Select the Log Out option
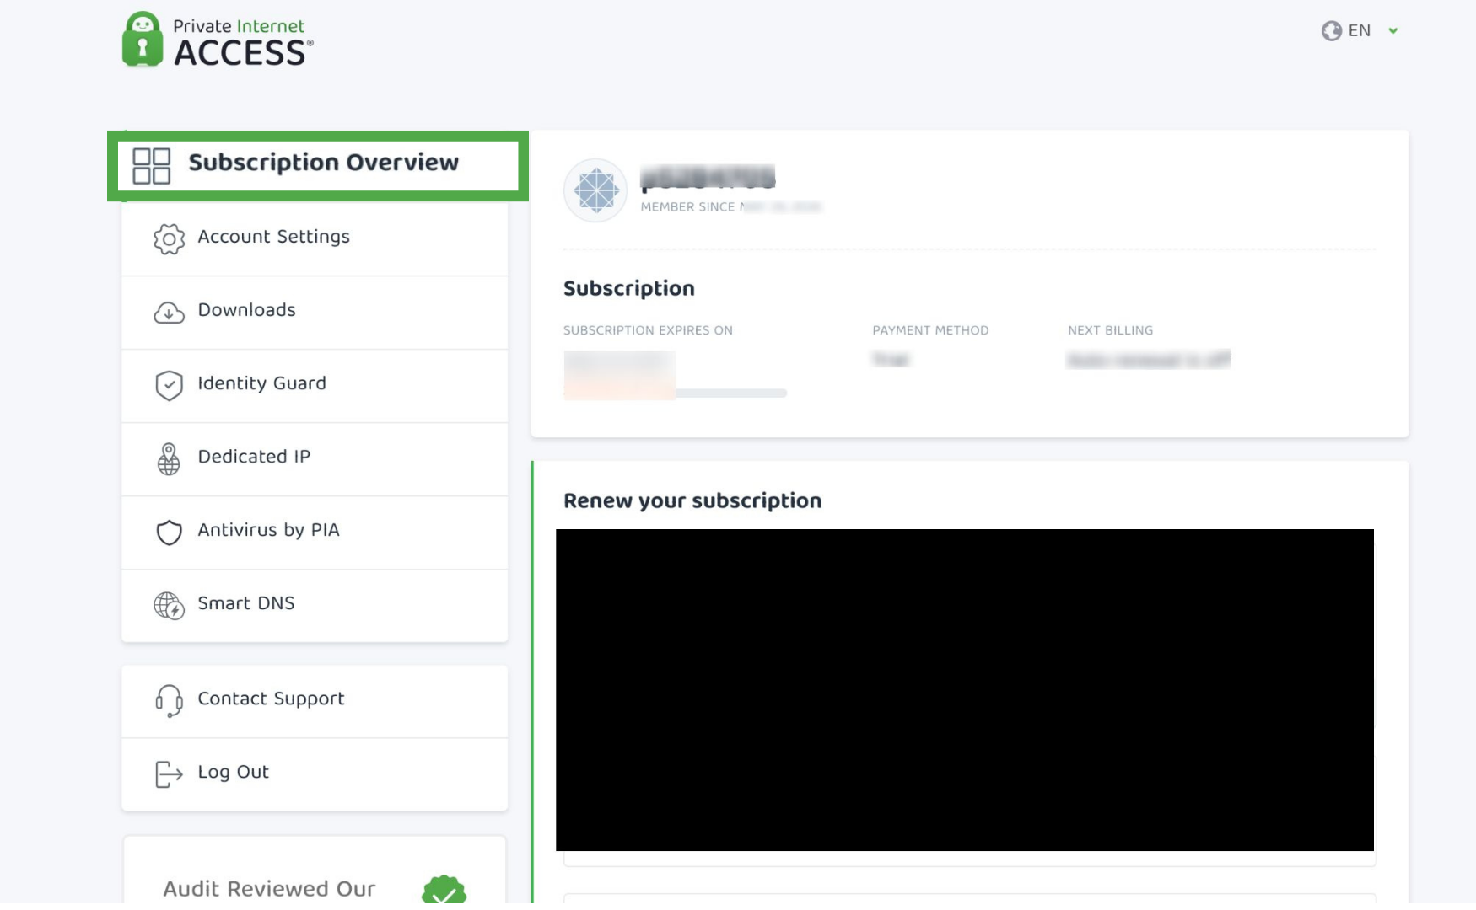 (x=315, y=774)
